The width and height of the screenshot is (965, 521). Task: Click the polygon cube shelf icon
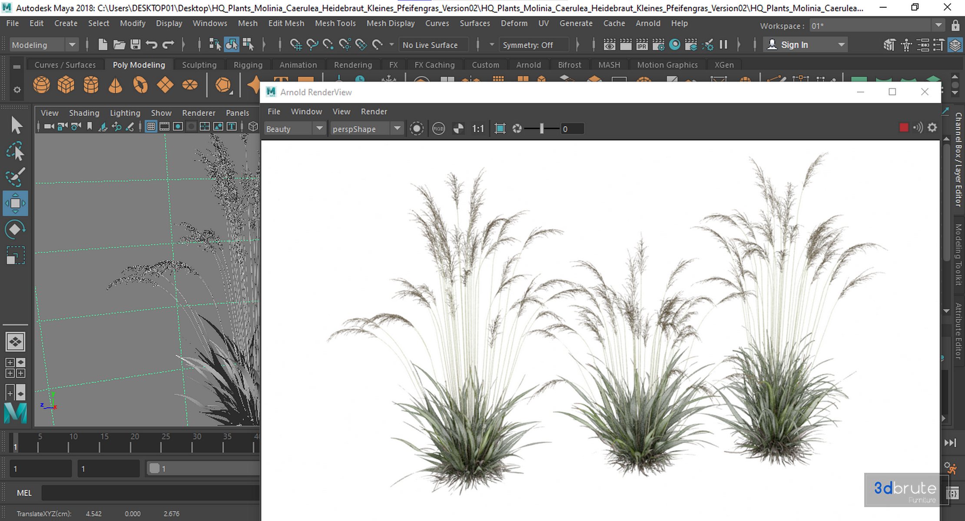point(66,85)
